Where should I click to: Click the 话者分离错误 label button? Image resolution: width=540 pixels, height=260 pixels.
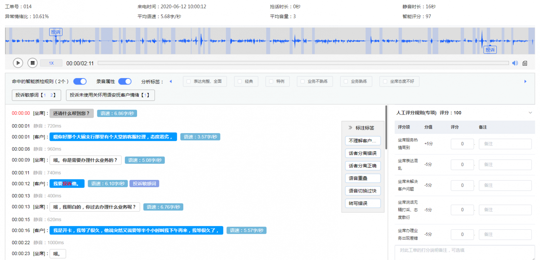pos(363,153)
